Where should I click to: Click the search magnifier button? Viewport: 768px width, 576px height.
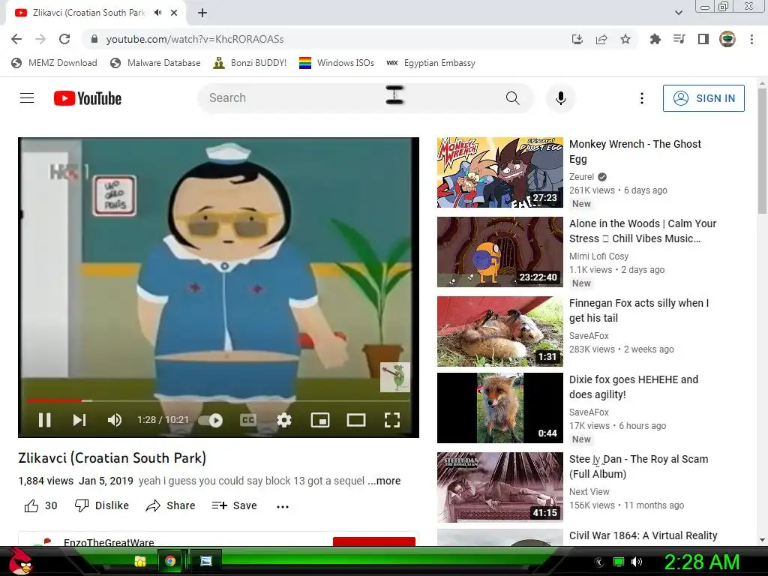(x=513, y=98)
